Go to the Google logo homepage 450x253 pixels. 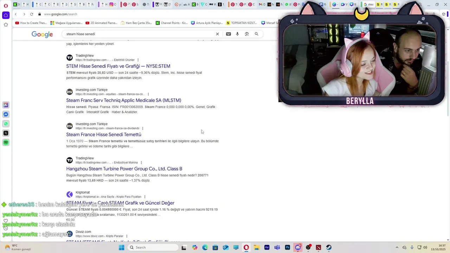tap(42, 34)
